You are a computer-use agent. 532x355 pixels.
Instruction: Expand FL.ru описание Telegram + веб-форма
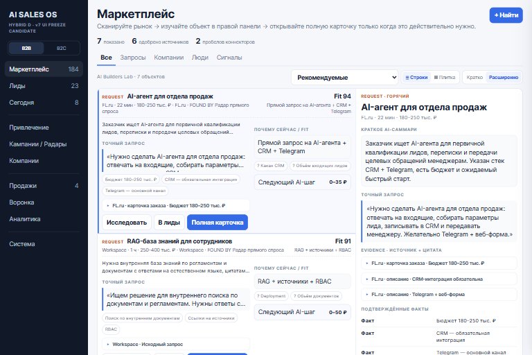[439, 294]
